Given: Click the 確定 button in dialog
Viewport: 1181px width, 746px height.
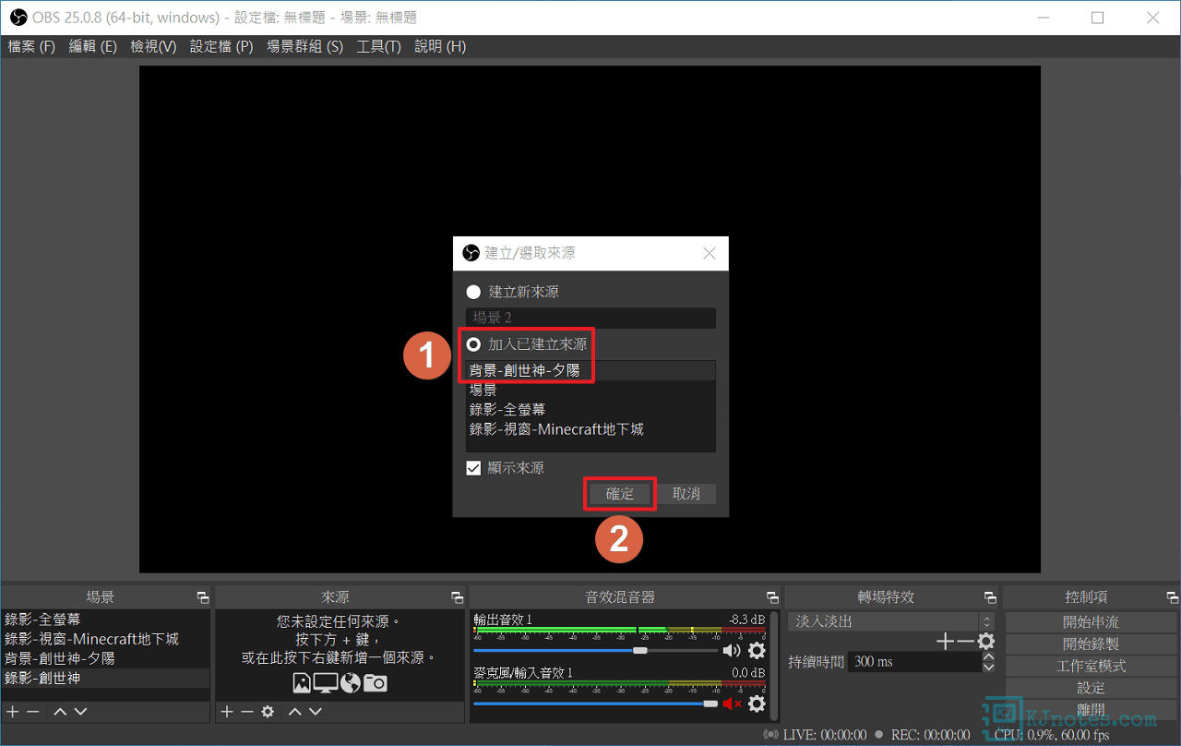Looking at the screenshot, I should [x=620, y=494].
